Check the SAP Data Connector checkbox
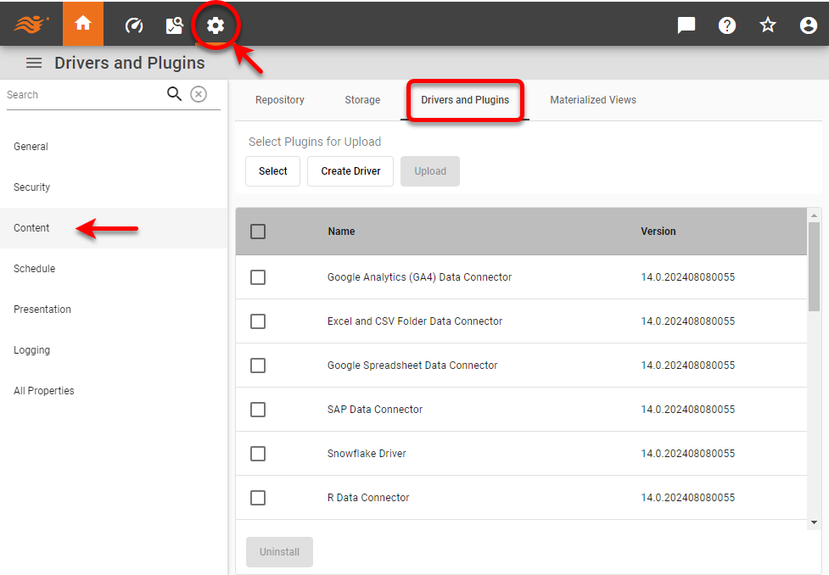829x575 pixels. point(258,410)
